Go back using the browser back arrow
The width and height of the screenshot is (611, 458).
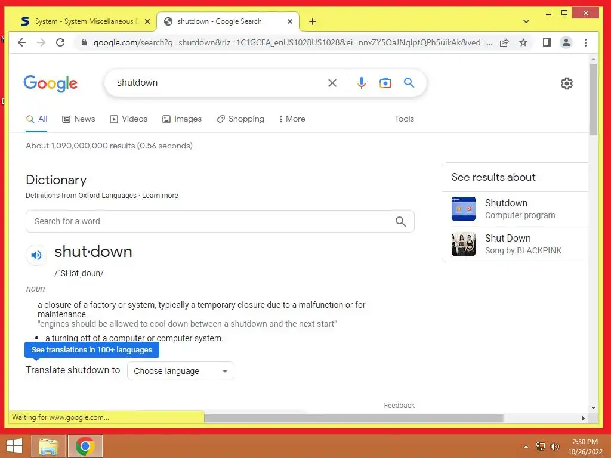(x=22, y=42)
